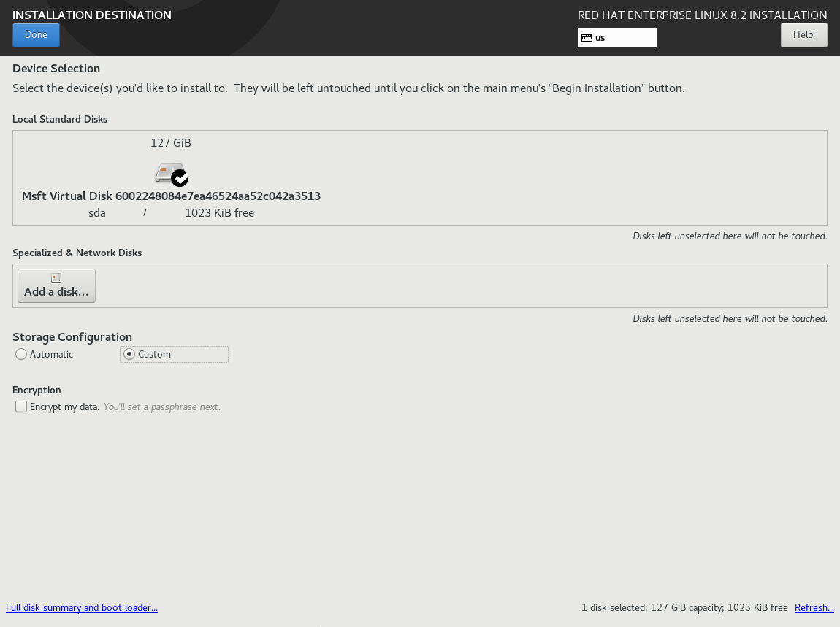840x627 pixels.
Task: Click the blue Done button
Action: pyautogui.click(x=36, y=35)
